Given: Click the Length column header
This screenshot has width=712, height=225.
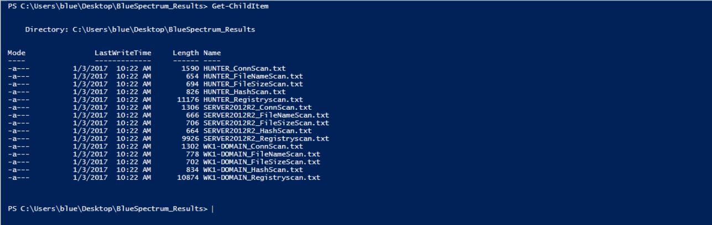Looking at the screenshot, I should point(186,53).
